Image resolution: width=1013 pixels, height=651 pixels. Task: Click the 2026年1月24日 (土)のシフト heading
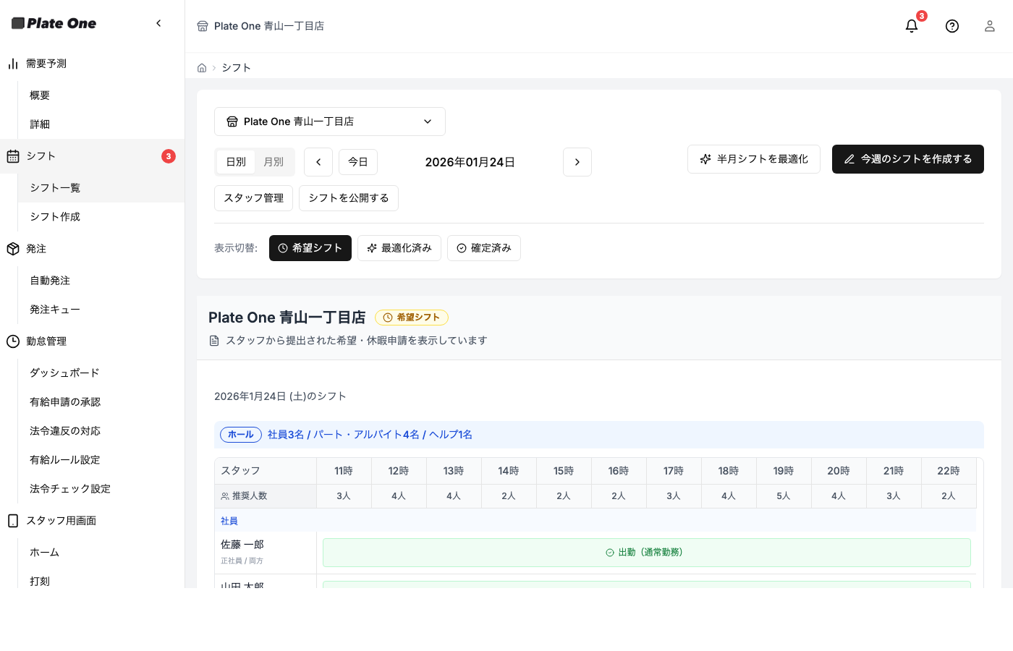pyautogui.click(x=280, y=396)
